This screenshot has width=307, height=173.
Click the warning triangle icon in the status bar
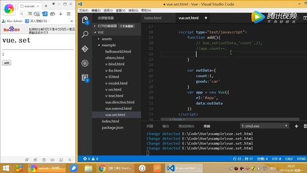[x=93, y=159]
